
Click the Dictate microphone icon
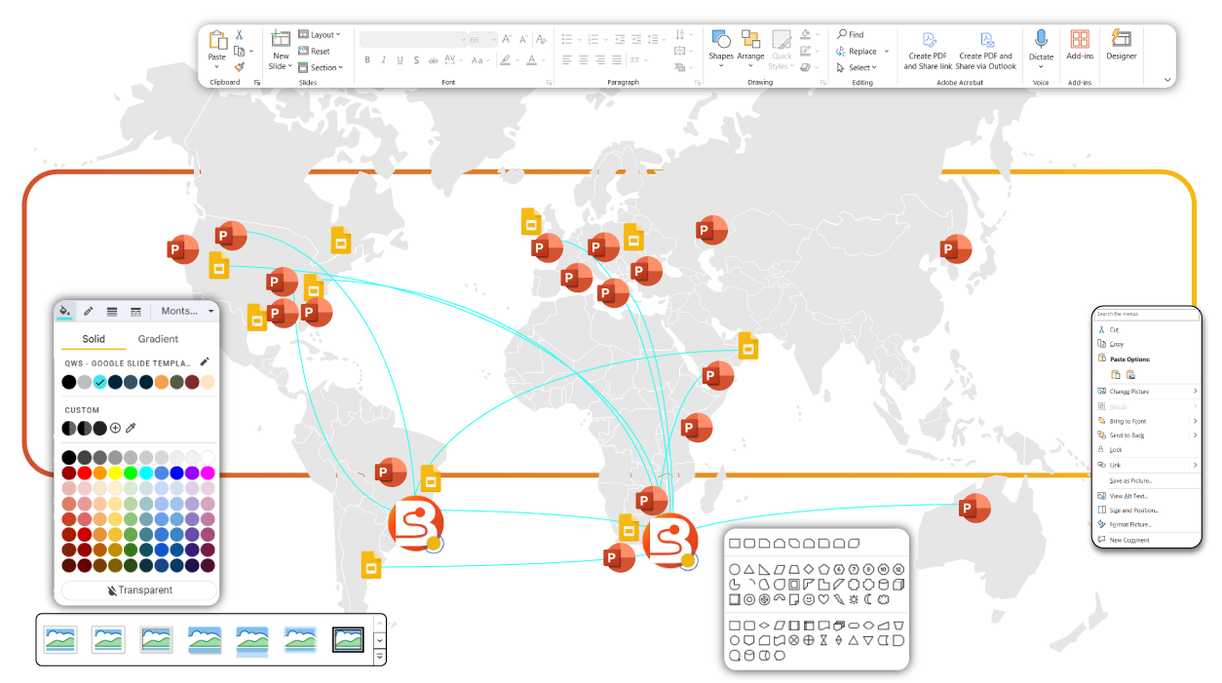[x=1041, y=41]
